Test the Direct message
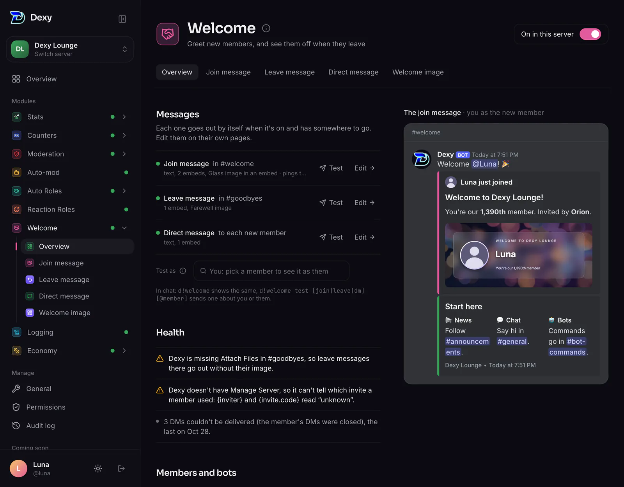Screen dimensions: 624x487 331,237
